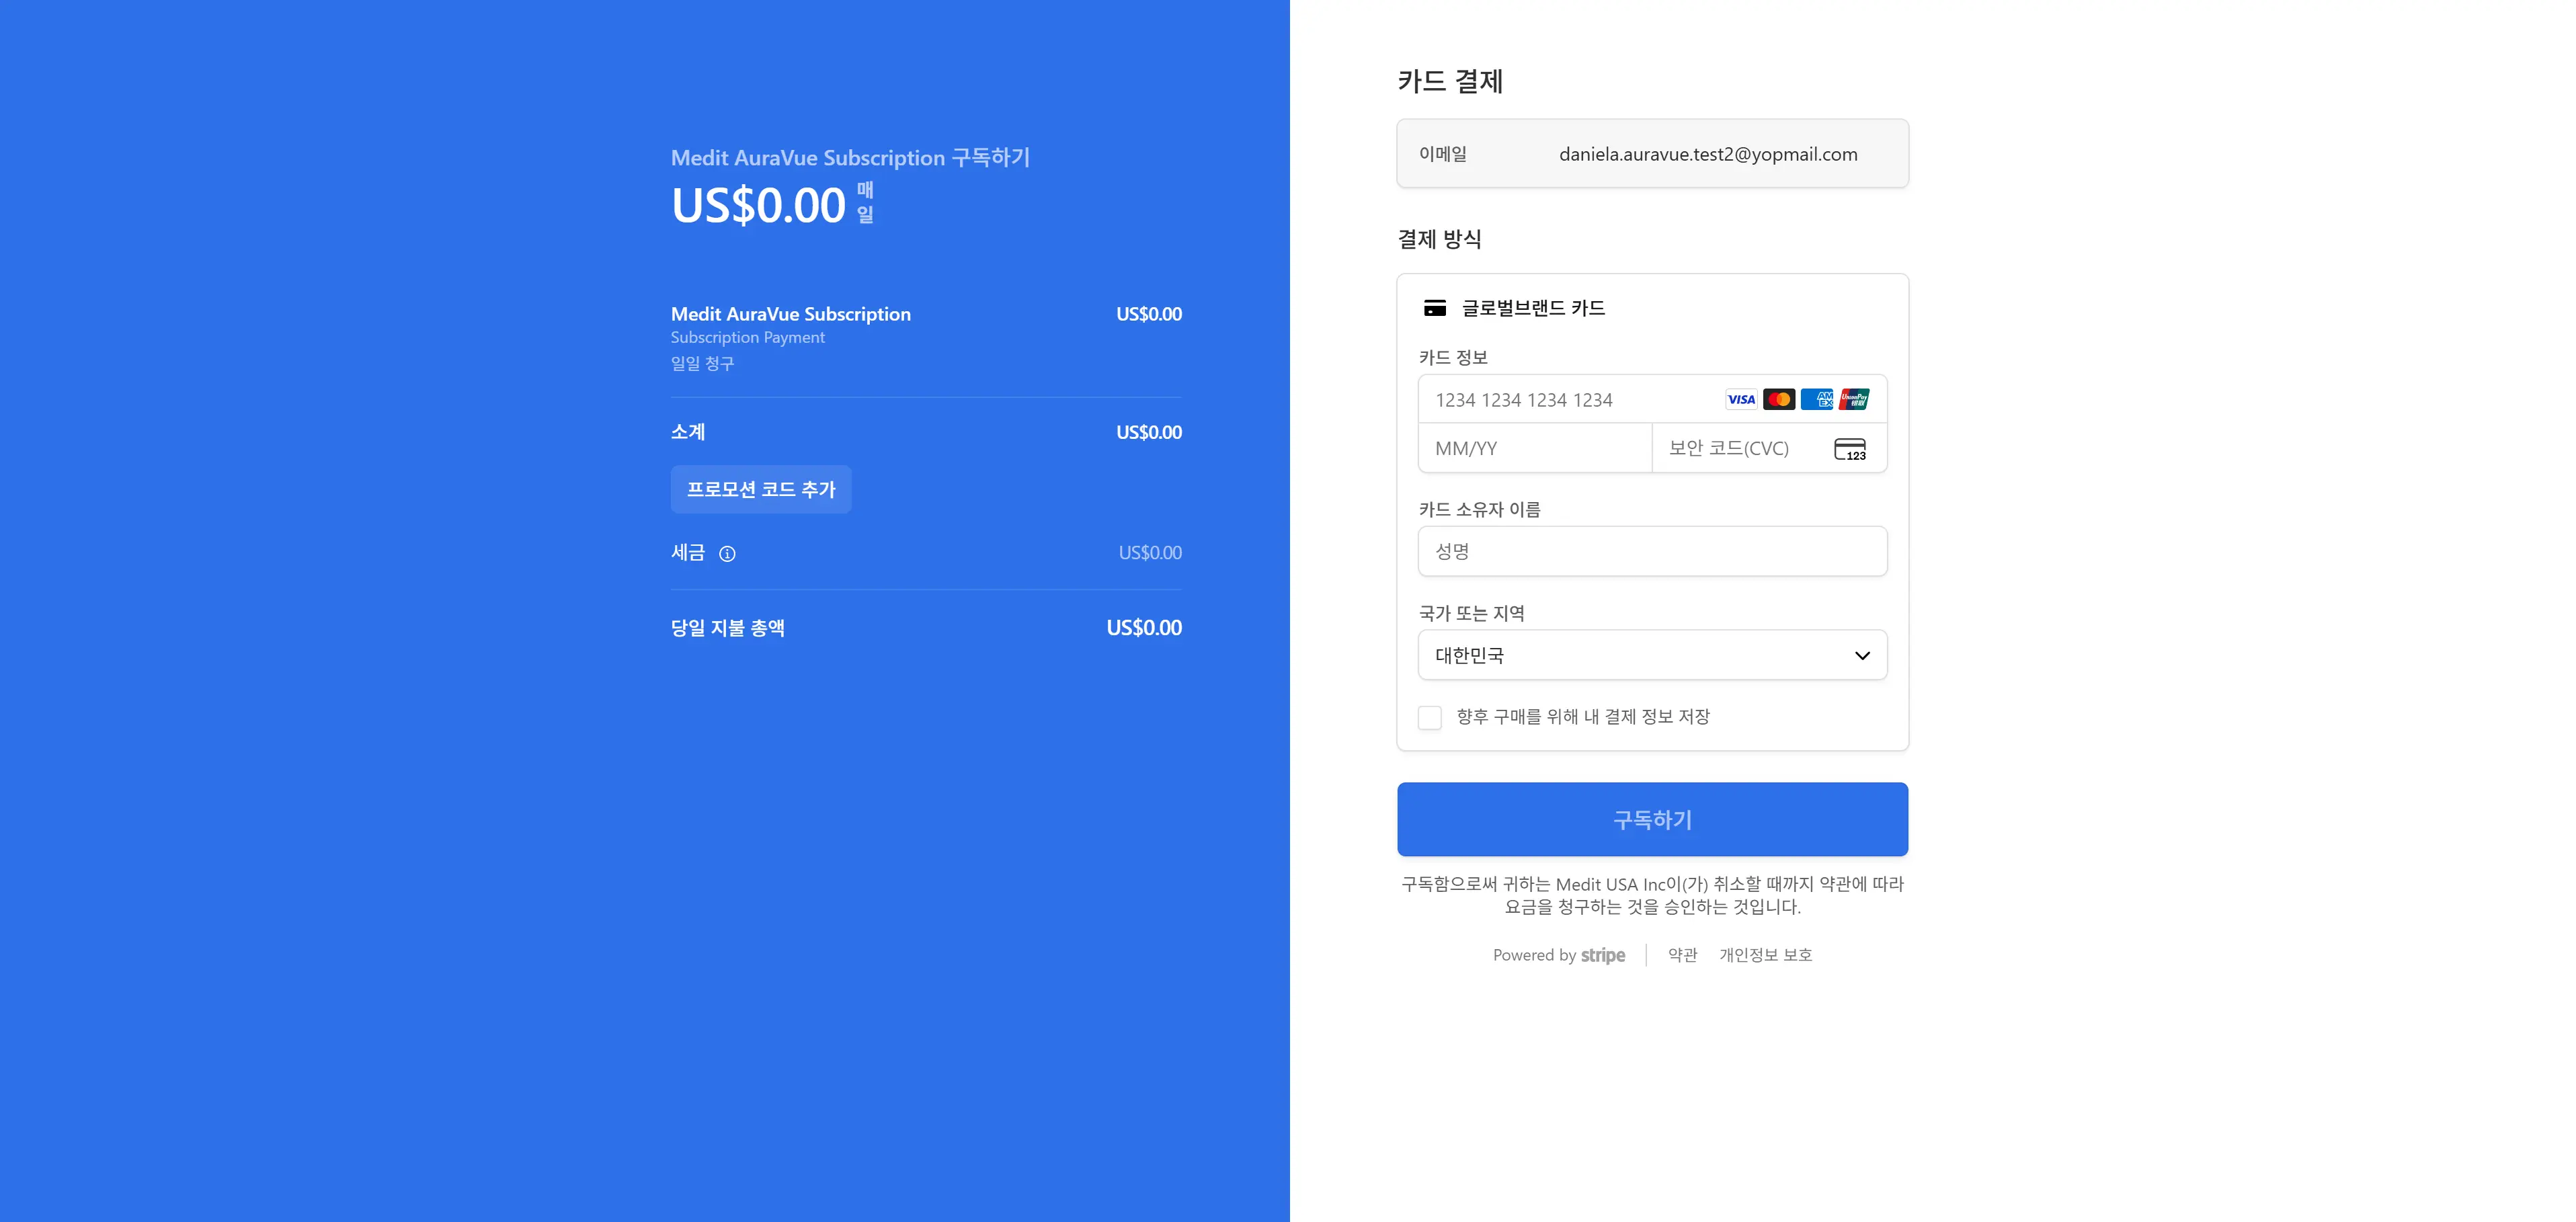Click the 프로모션 코드 추가 button
The height and width of the screenshot is (1222, 2576).
(x=761, y=489)
